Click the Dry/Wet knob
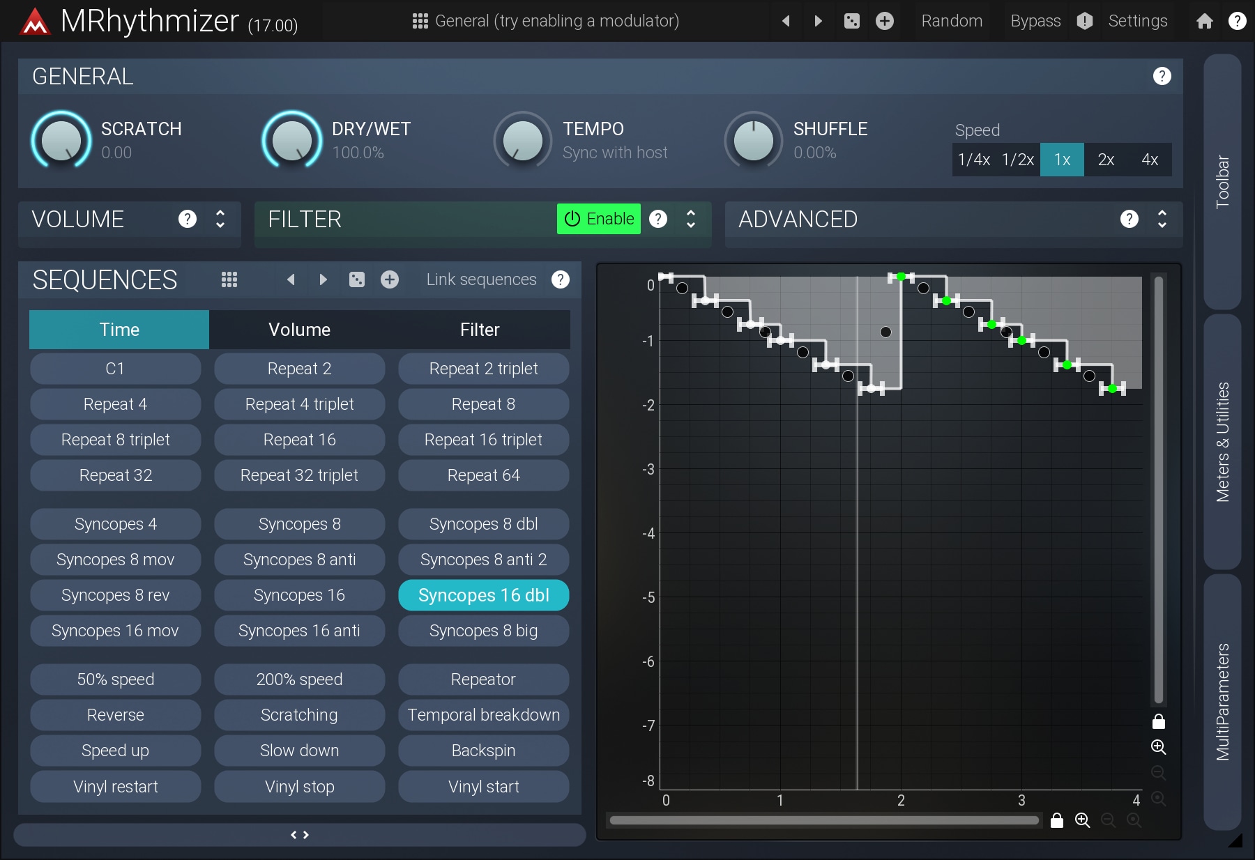This screenshot has height=860, width=1255. (x=291, y=140)
